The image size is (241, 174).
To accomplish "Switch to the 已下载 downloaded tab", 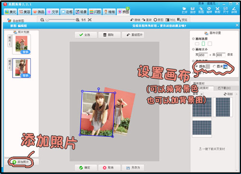I will click(224, 88).
